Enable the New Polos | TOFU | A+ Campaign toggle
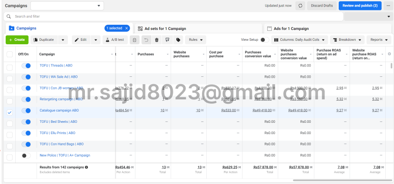Viewport: 394px width, 184px height. tap(26, 155)
